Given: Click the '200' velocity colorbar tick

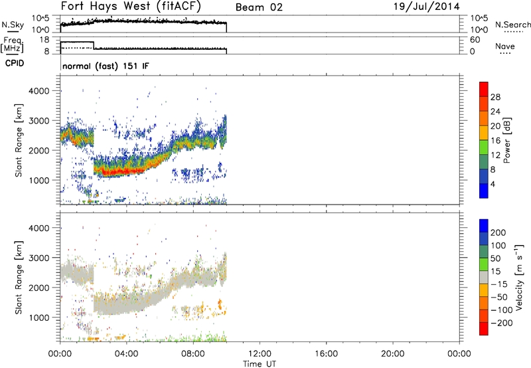Looking at the screenshot, I should 498,232.
